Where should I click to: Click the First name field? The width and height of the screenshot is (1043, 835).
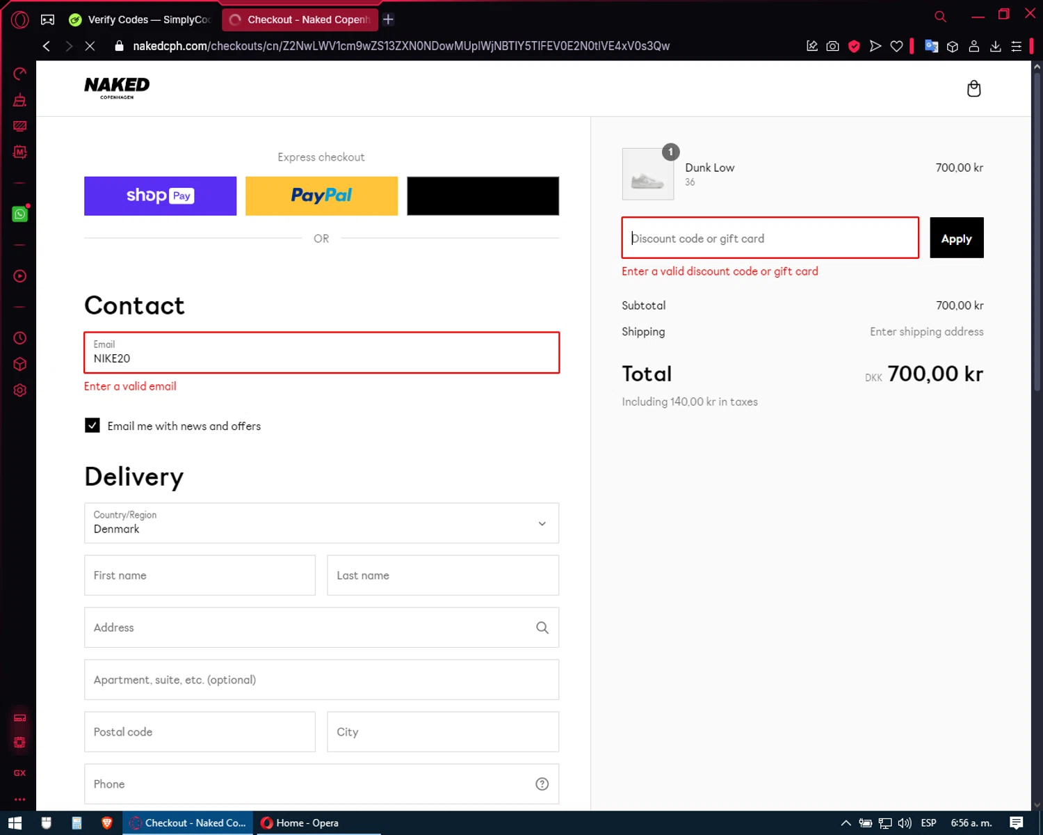point(200,575)
